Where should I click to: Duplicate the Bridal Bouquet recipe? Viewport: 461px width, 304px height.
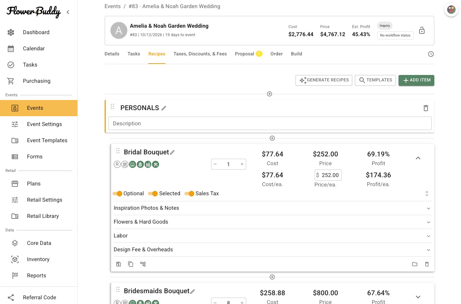[x=131, y=264]
